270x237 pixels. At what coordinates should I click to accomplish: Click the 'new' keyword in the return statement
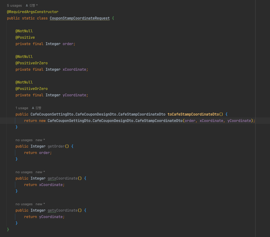click(42, 121)
